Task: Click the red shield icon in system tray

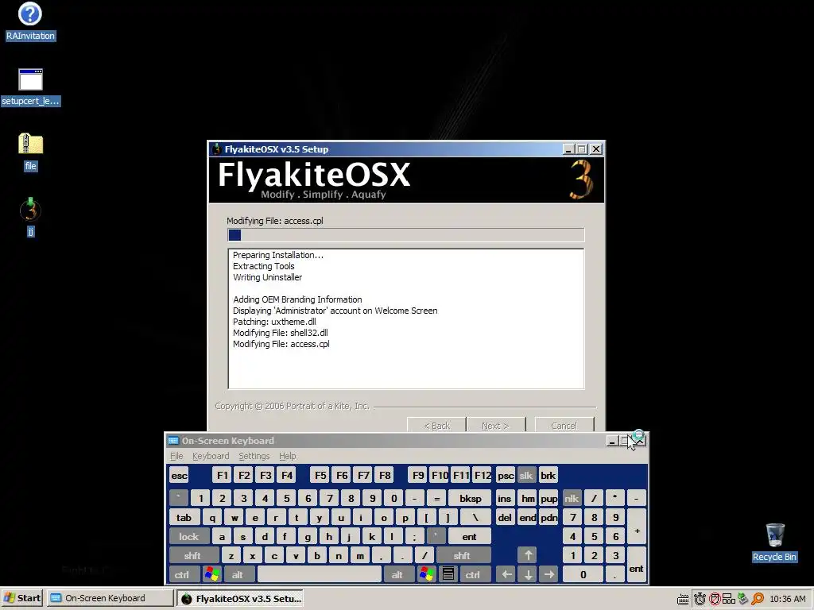Action: [x=715, y=599]
